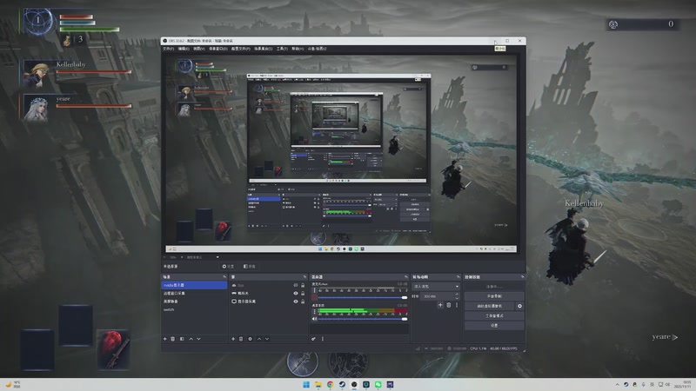Image resolution: width=696 pixels, height=391 pixels.
Task: Toggle visibility eye of the first source
Action: point(296,285)
